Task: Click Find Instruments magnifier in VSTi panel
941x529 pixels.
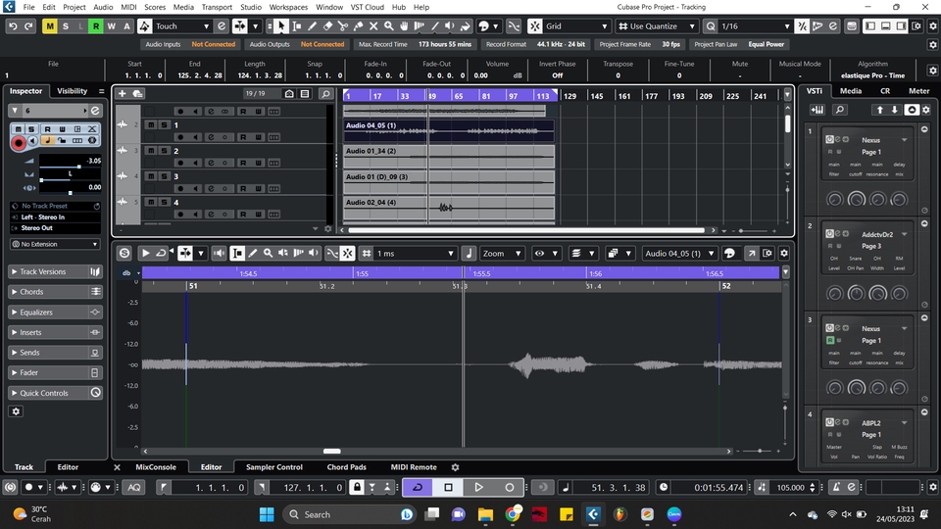Action: click(x=840, y=110)
